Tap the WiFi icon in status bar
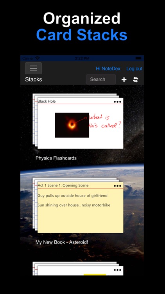The height and width of the screenshot is (294, 165). pos(38,58)
